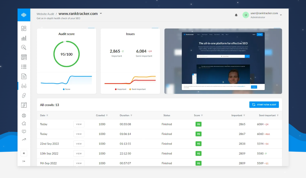The height and width of the screenshot is (178, 306).
Task: Click the 2,865 Important issues count
Action: click(115, 51)
